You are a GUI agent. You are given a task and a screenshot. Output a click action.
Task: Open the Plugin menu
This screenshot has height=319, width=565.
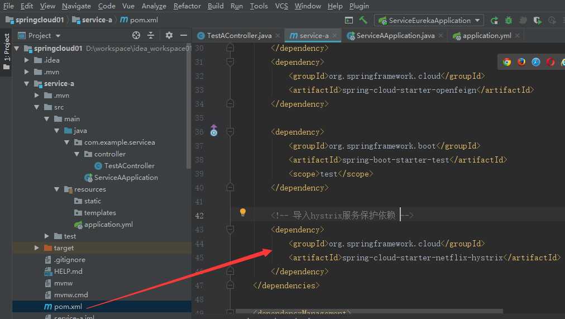click(359, 6)
